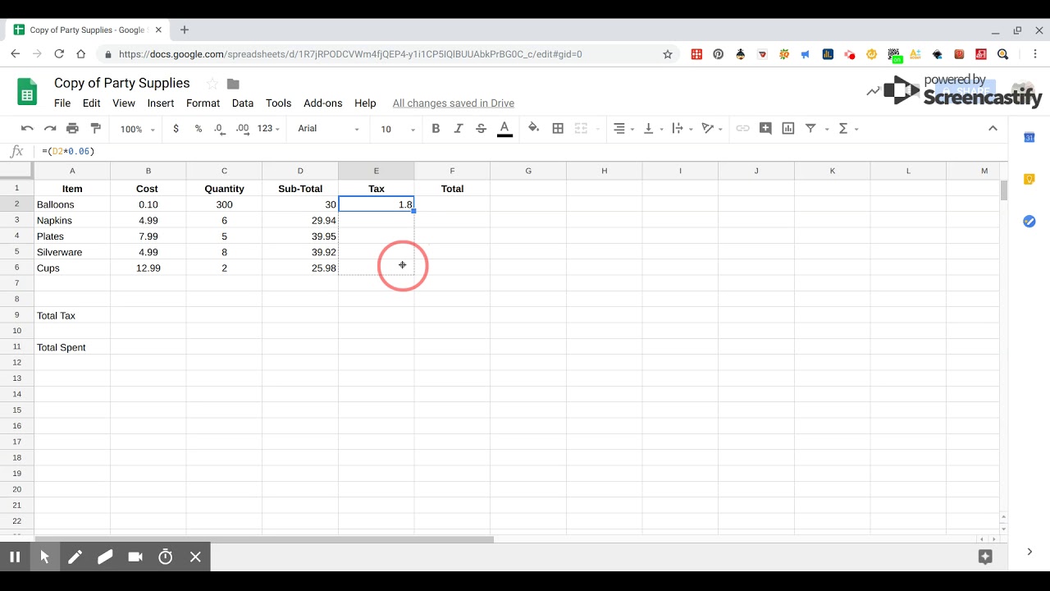Open vertical align dropdown
This screenshot has width=1050, height=591.
click(652, 129)
